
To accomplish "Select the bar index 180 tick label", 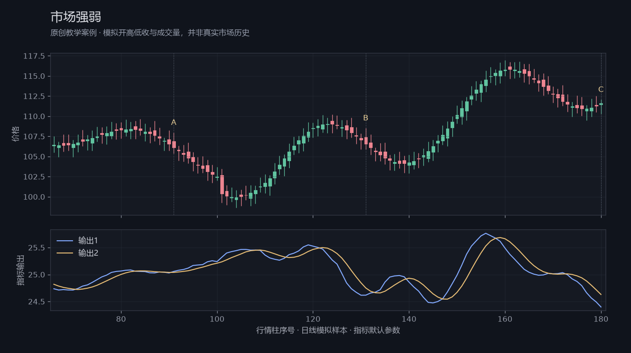I will pyautogui.click(x=601, y=319).
